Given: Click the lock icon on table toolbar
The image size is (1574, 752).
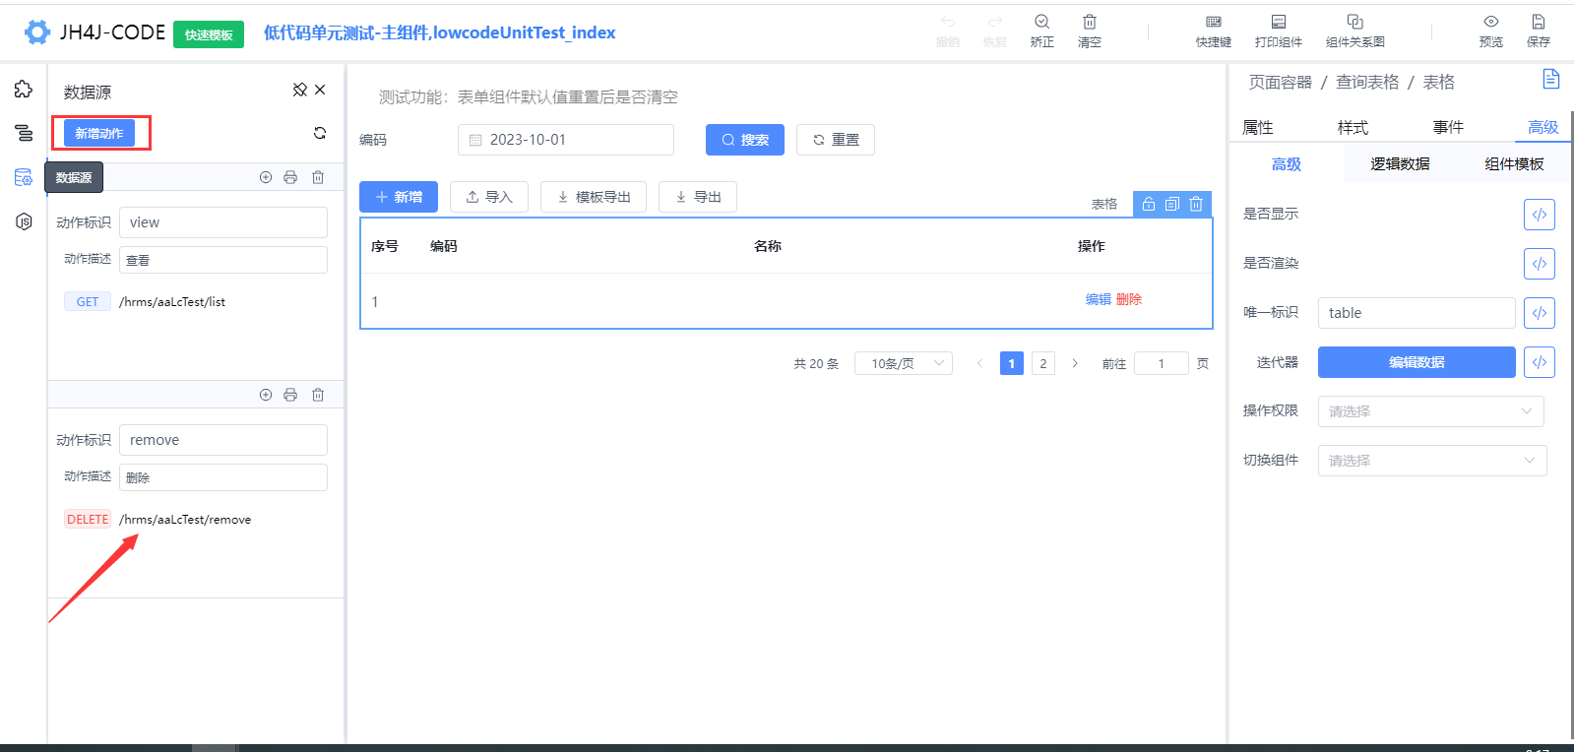Looking at the screenshot, I should 1149,204.
